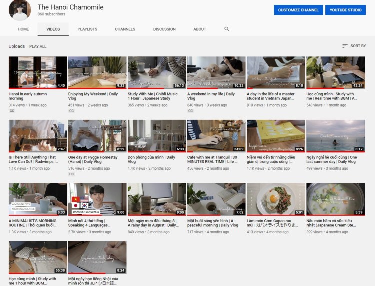Click CC badge under Hygge Homestay video
The height and width of the screenshot is (286, 375).
71,174
